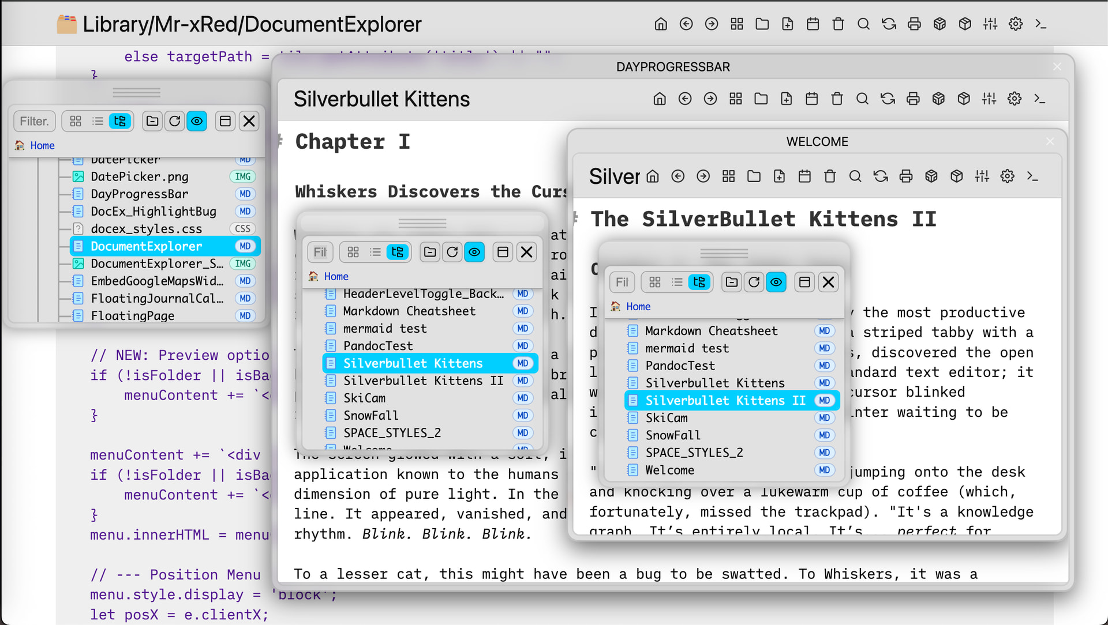Click Home breadcrumb in the rightmost explorer panel
The width and height of the screenshot is (1108, 625).
pos(638,307)
